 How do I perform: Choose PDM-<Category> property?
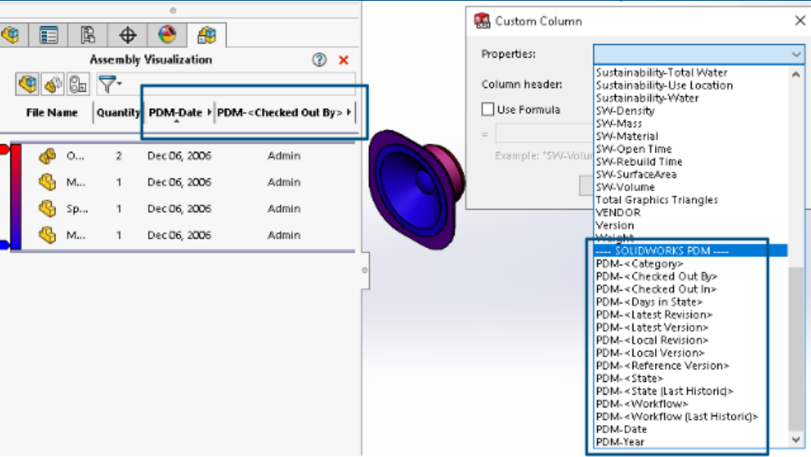(x=640, y=263)
